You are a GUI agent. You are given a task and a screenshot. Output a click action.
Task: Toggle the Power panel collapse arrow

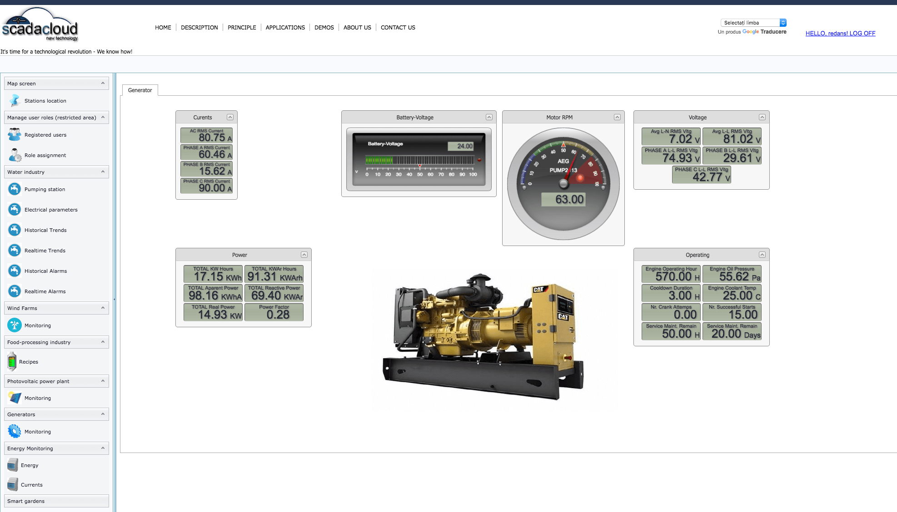304,254
